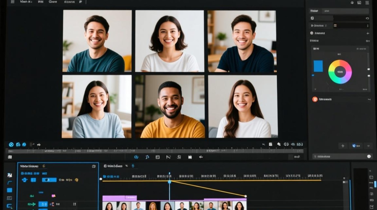This screenshot has height=210, width=377.
Task: Toggle the blue switch in the video track panel
Action: click(49, 180)
